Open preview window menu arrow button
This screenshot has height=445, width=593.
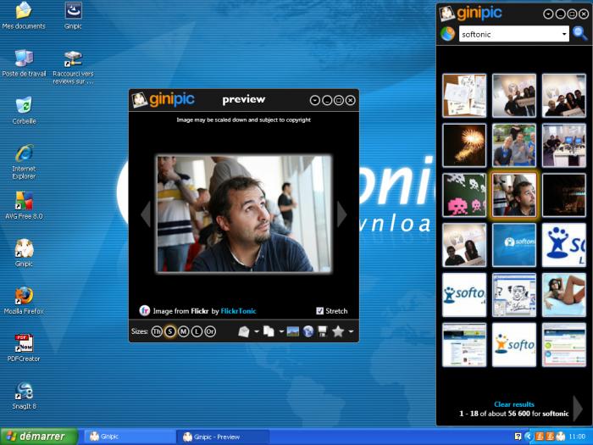click(314, 100)
